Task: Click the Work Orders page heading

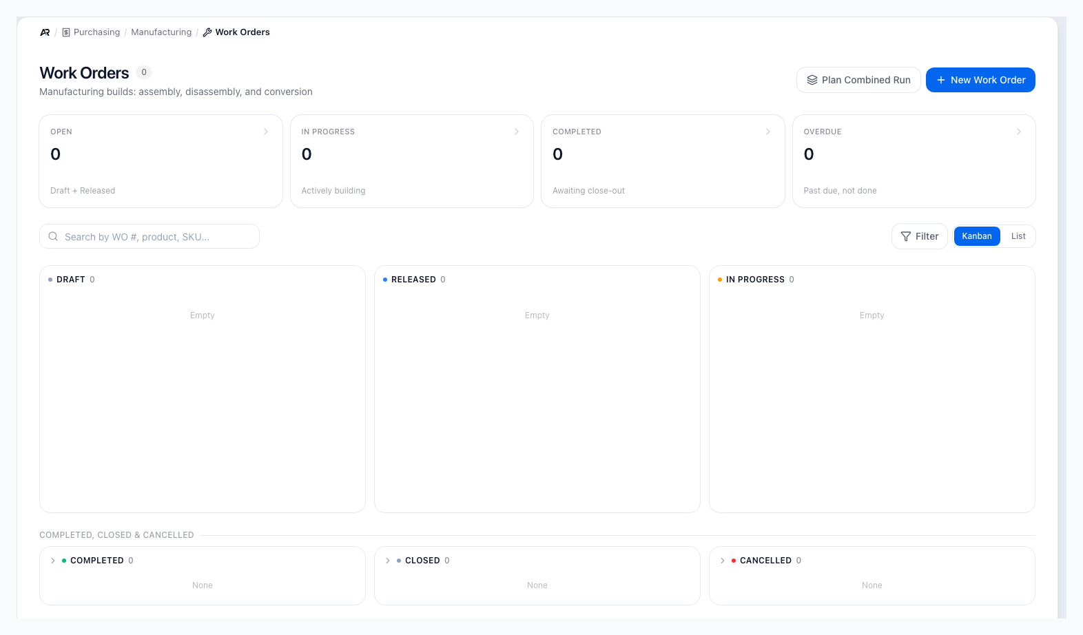Action: tap(84, 73)
